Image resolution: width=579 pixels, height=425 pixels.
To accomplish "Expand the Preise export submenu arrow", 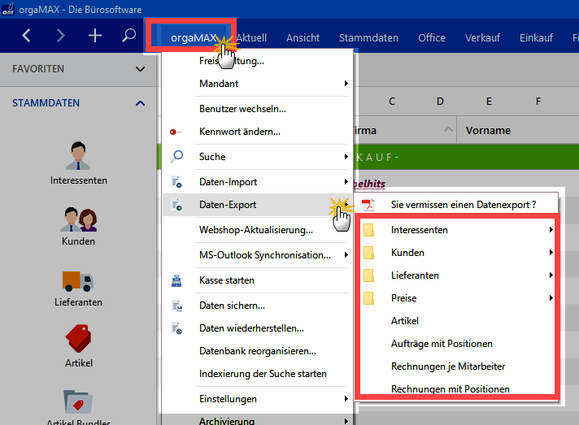I will [551, 297].
